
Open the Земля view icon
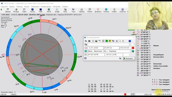(49, 10)
